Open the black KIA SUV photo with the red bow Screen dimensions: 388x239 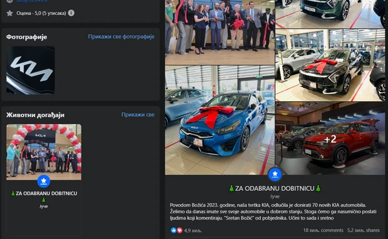(x=330, y=65)
